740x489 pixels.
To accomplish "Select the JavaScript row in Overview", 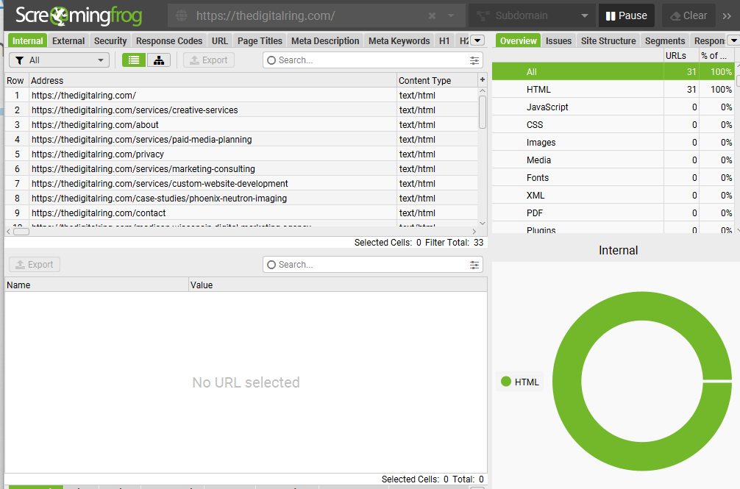I will tap(613, 107).
